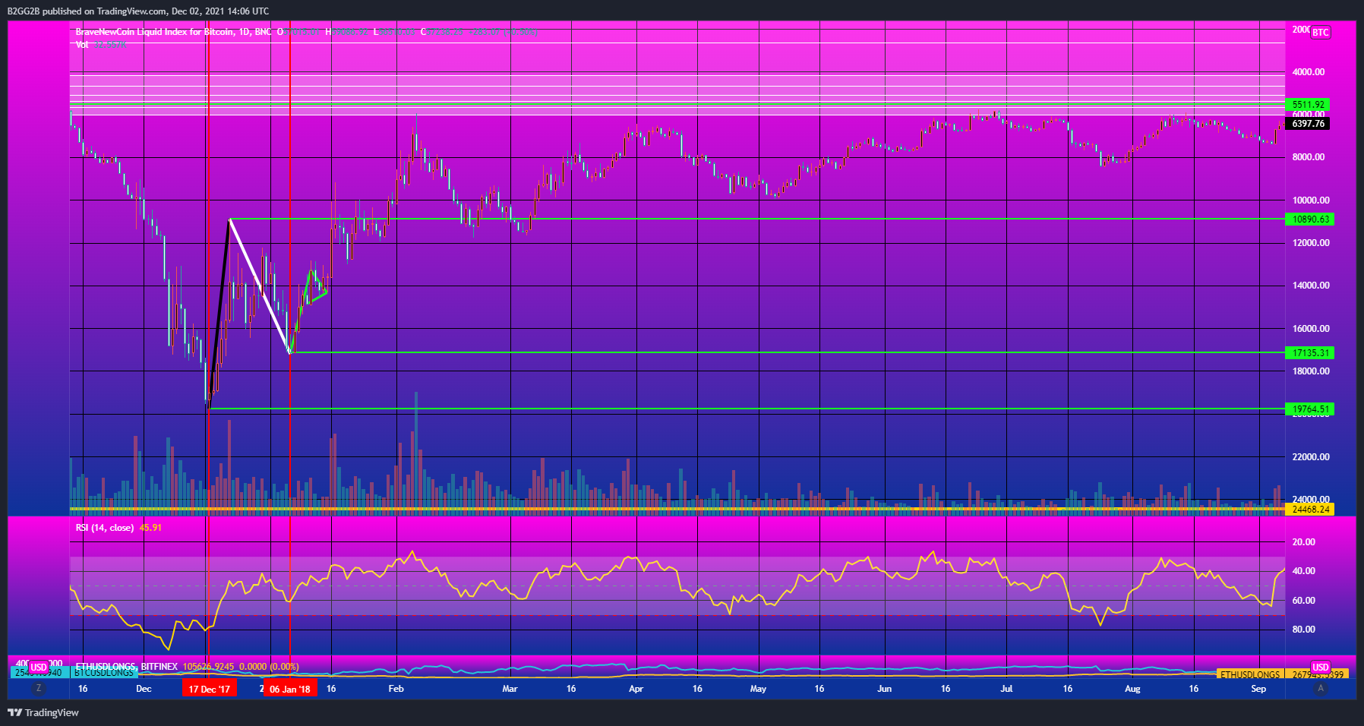1364x726 pixels.
Task: Click the BTCUSDLONGS cyan label
Action: click(x=103, y=673)
